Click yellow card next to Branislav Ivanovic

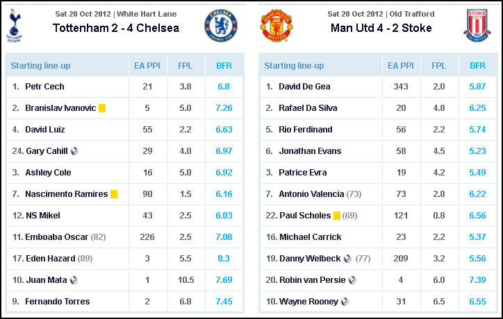tap(102, 108)
